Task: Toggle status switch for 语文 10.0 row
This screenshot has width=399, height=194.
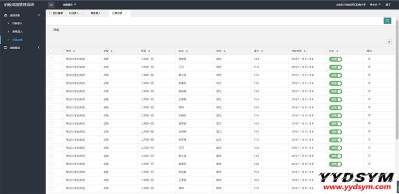Action: [x=335, y=59]
